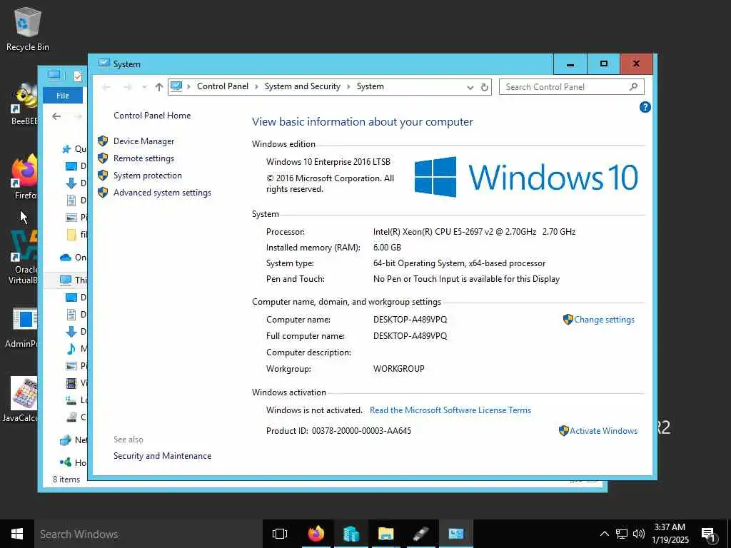Select the Music folder note icon in Explorer
The image size is (731, 548).
[71, 349]
